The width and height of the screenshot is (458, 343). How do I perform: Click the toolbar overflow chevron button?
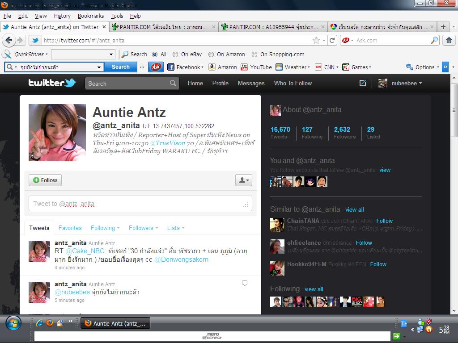pyautogui.click(x=445, y=67)
